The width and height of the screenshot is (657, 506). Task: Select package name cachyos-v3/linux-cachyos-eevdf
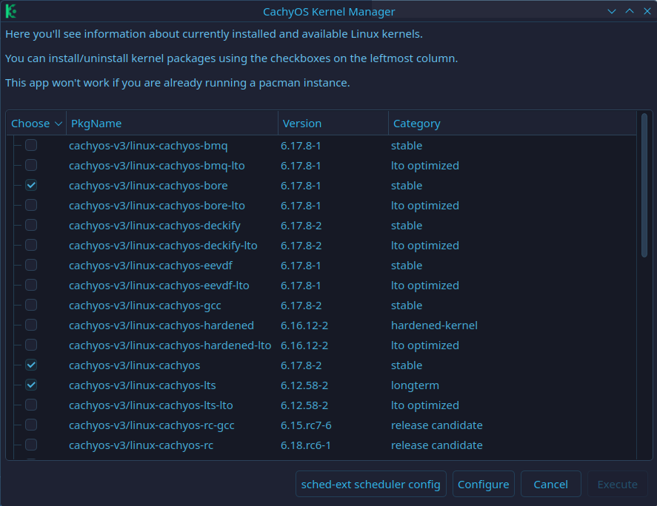[x=150, y=266]
